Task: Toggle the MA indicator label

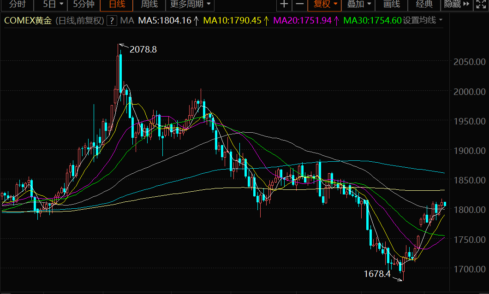Action: [x=127, y=21]
